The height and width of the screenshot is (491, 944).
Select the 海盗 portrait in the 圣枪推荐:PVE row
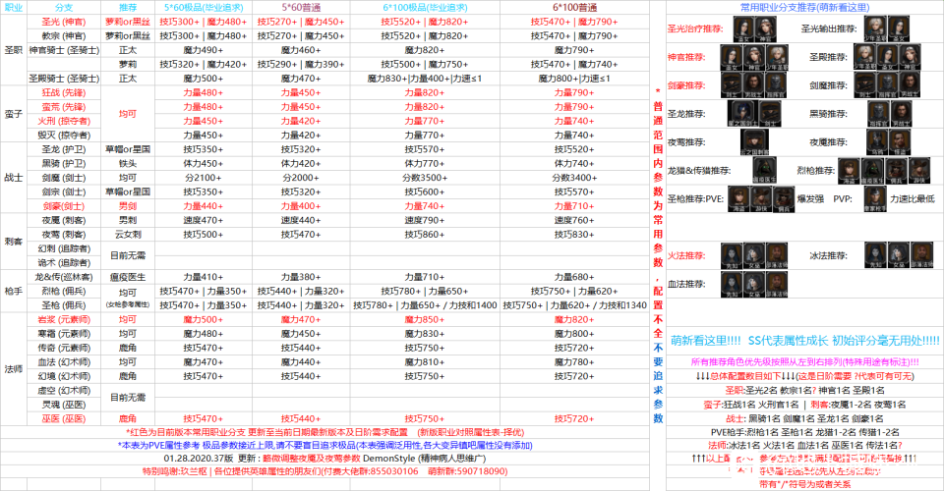pyautogui.click(x=738, y=199)
